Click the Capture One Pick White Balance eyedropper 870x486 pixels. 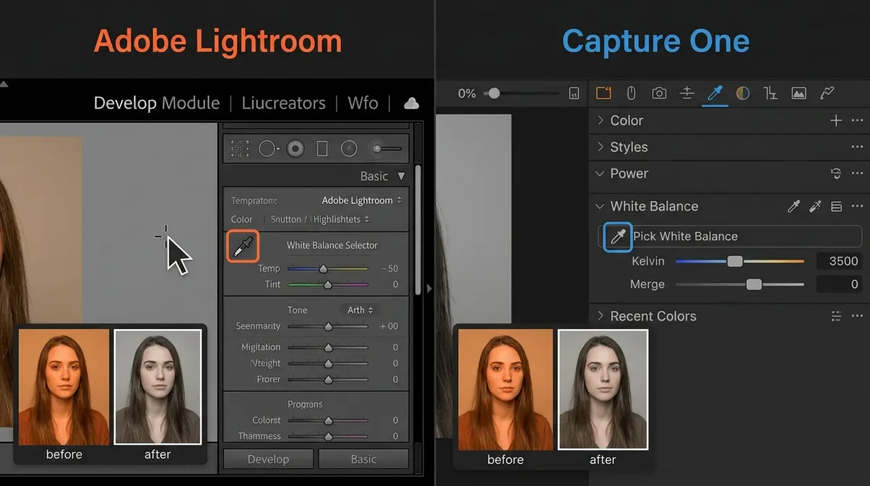[x=618, y=236]
